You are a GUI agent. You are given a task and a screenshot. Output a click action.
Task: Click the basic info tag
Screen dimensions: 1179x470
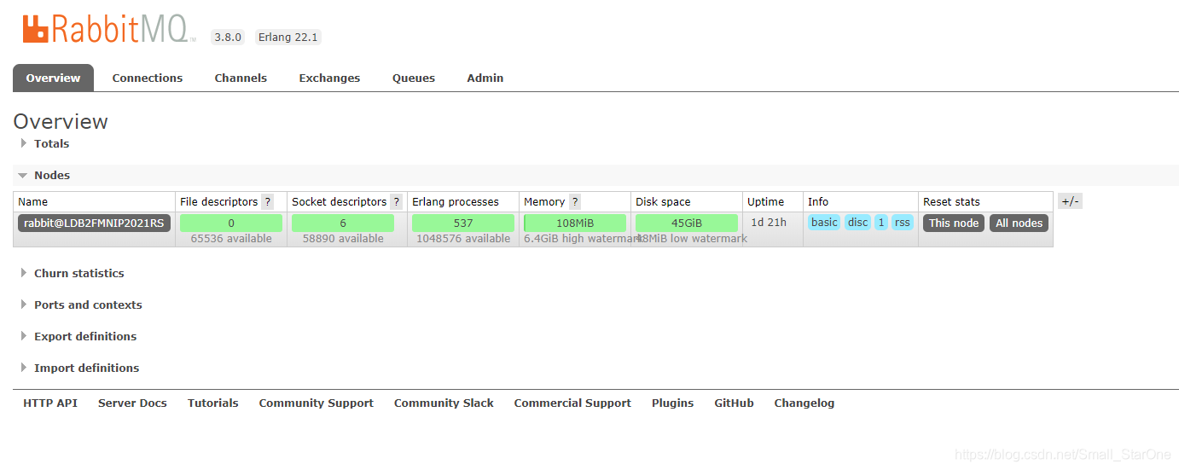pos(824,222)
